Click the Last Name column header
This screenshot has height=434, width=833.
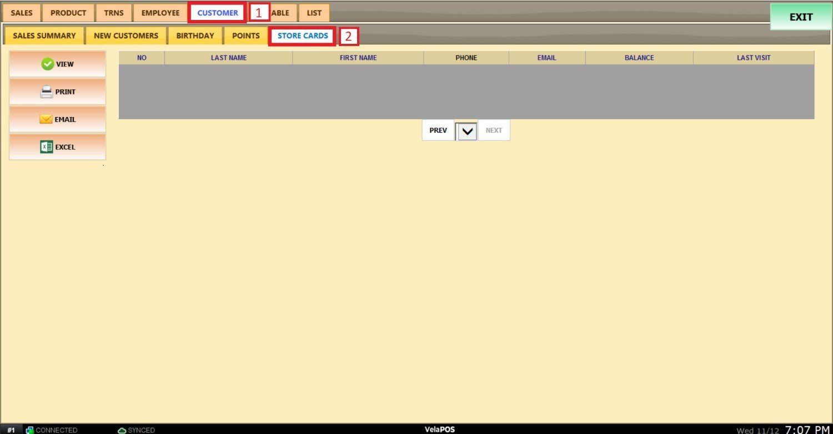pyautogui.click(x=228, y=58)
